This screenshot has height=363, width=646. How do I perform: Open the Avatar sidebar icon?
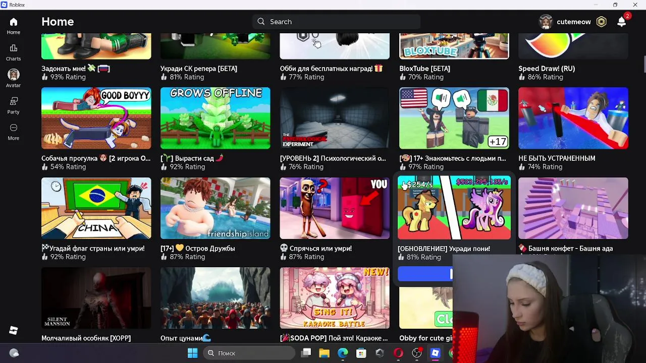tap(14, 75)
